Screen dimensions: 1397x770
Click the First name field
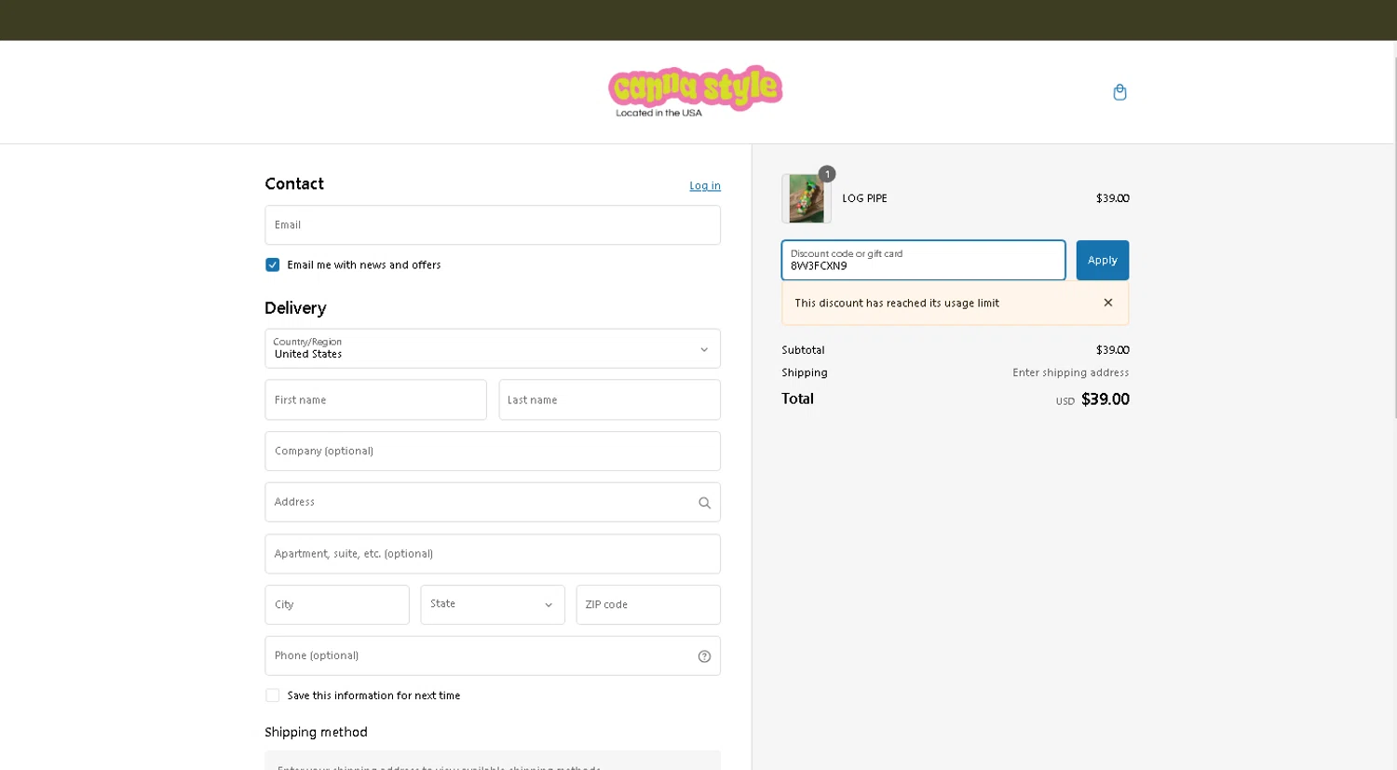375,400
